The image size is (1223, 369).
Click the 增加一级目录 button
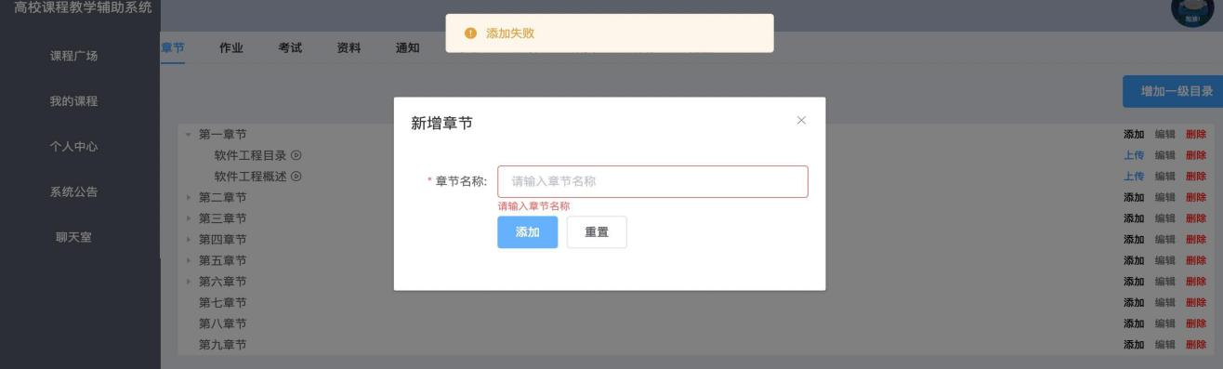coord(1173,91)
